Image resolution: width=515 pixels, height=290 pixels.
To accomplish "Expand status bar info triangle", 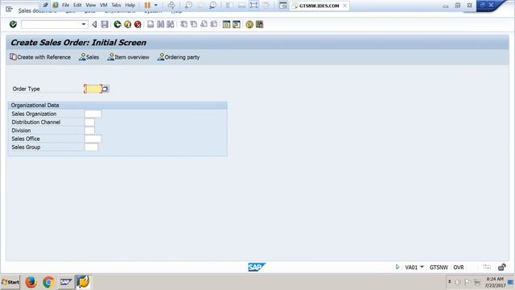I will pyautogui.click(x=397, y=267).
